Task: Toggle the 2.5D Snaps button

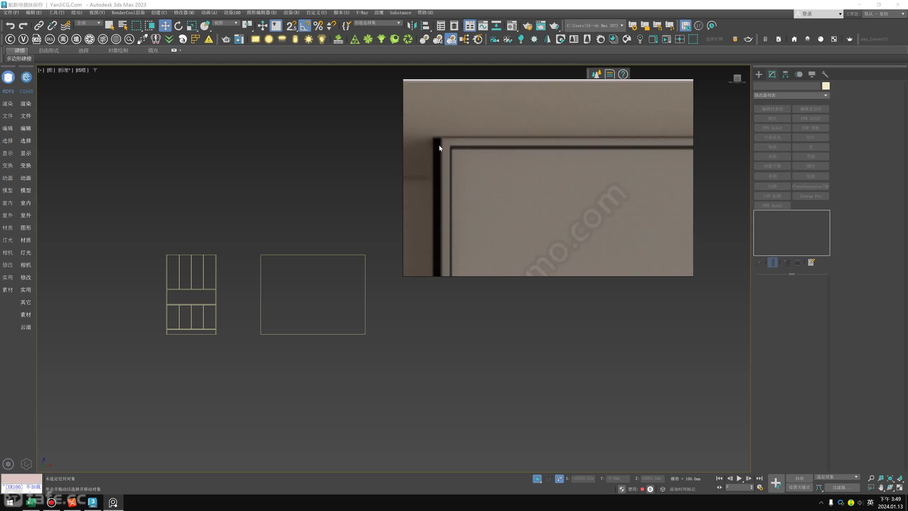Action: (291, 26)
